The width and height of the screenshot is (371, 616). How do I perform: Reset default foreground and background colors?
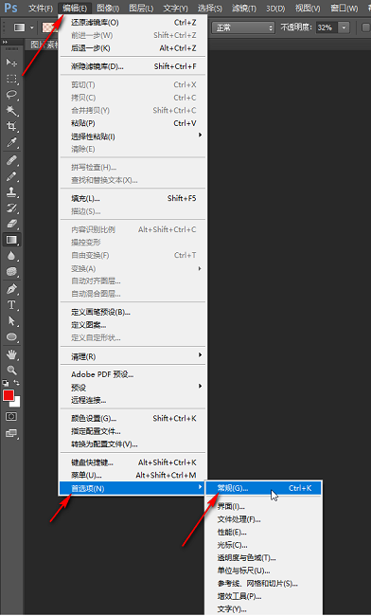point(6,382)
